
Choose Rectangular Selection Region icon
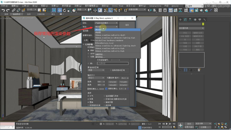tap(49, 10)
